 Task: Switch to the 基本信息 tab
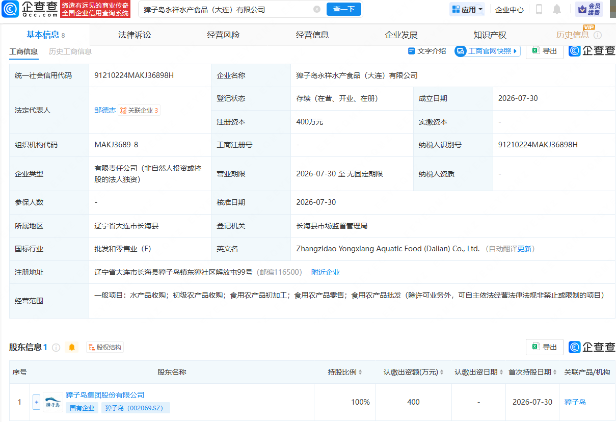[x=45, y=35]
